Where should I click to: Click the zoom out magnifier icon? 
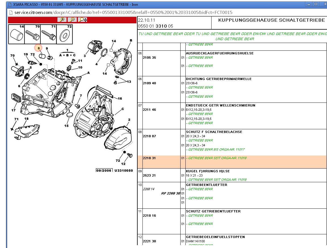[72, 20]
